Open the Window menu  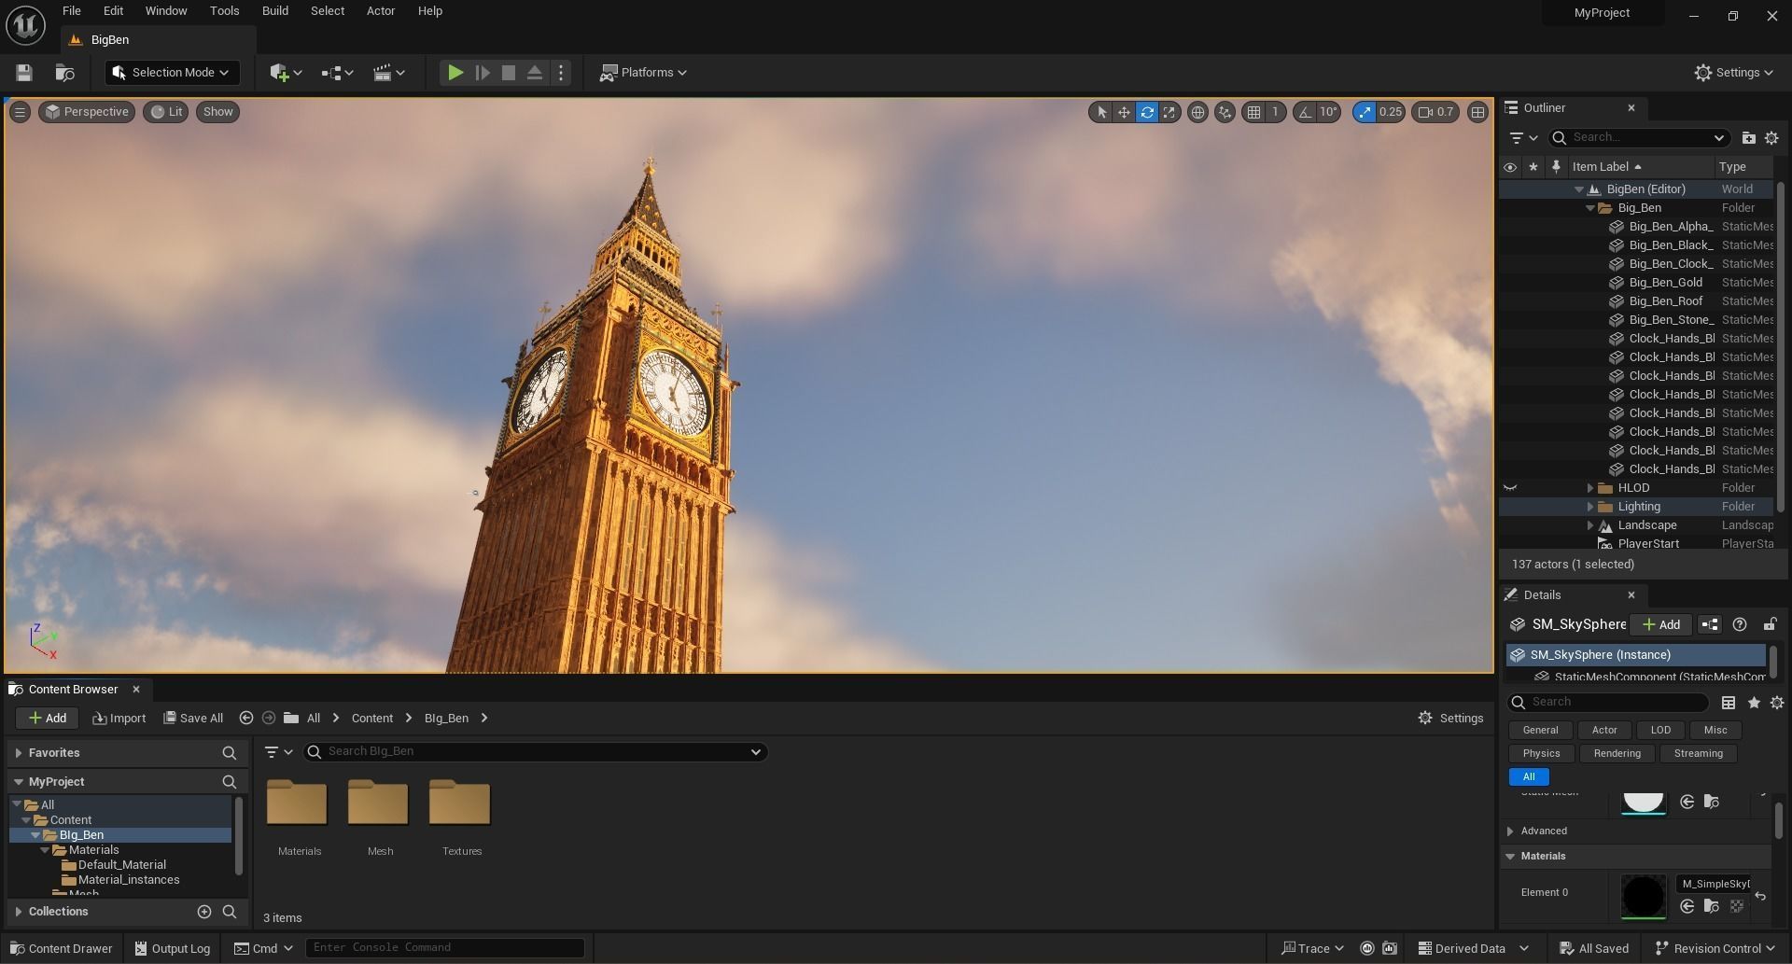click(166, 11)
